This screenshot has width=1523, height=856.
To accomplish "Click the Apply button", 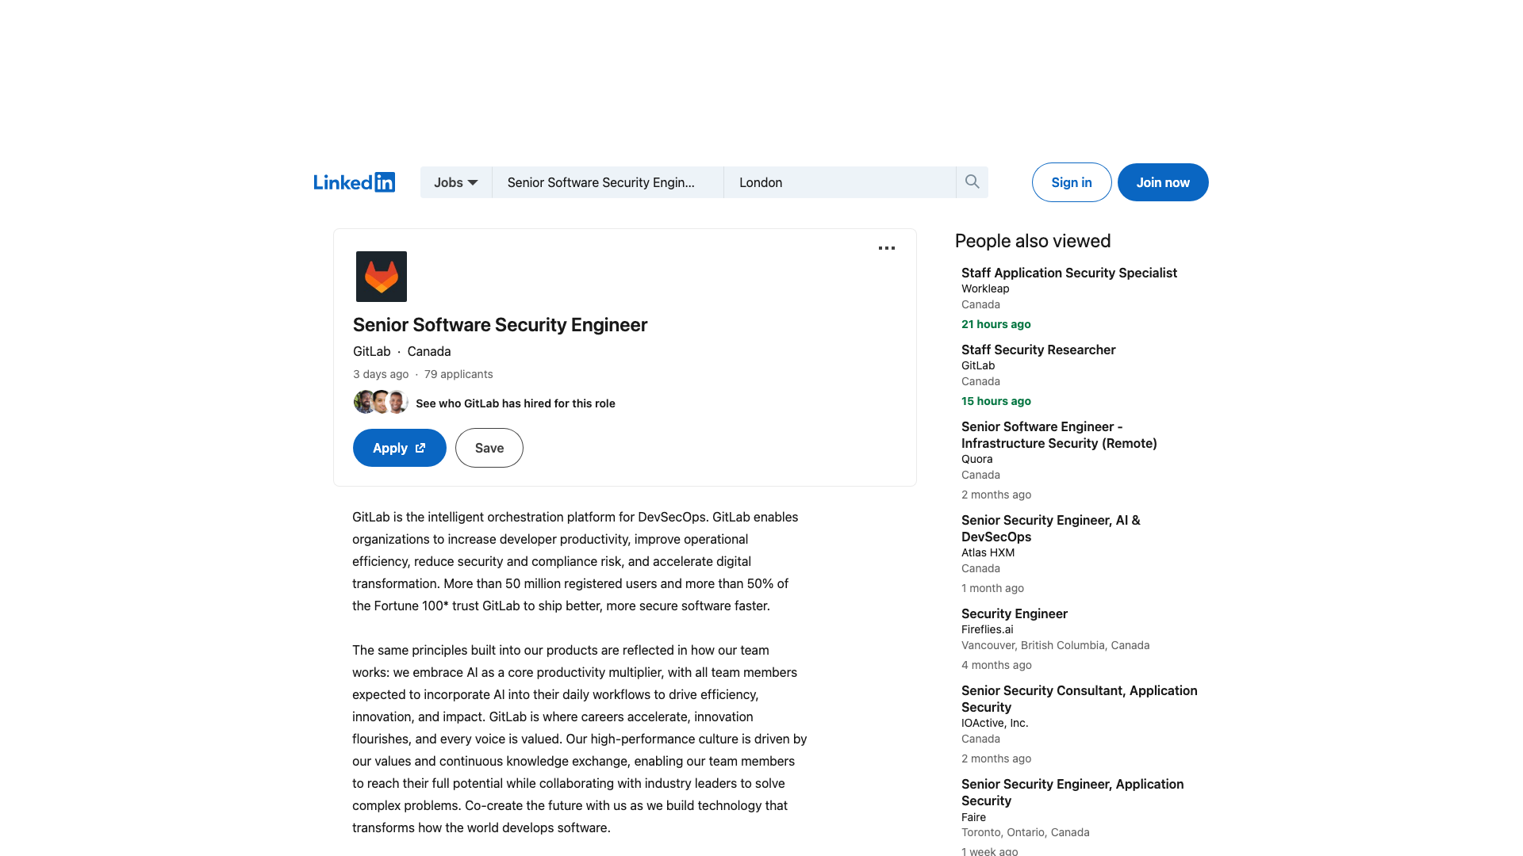I will click(x=400, y=448).
